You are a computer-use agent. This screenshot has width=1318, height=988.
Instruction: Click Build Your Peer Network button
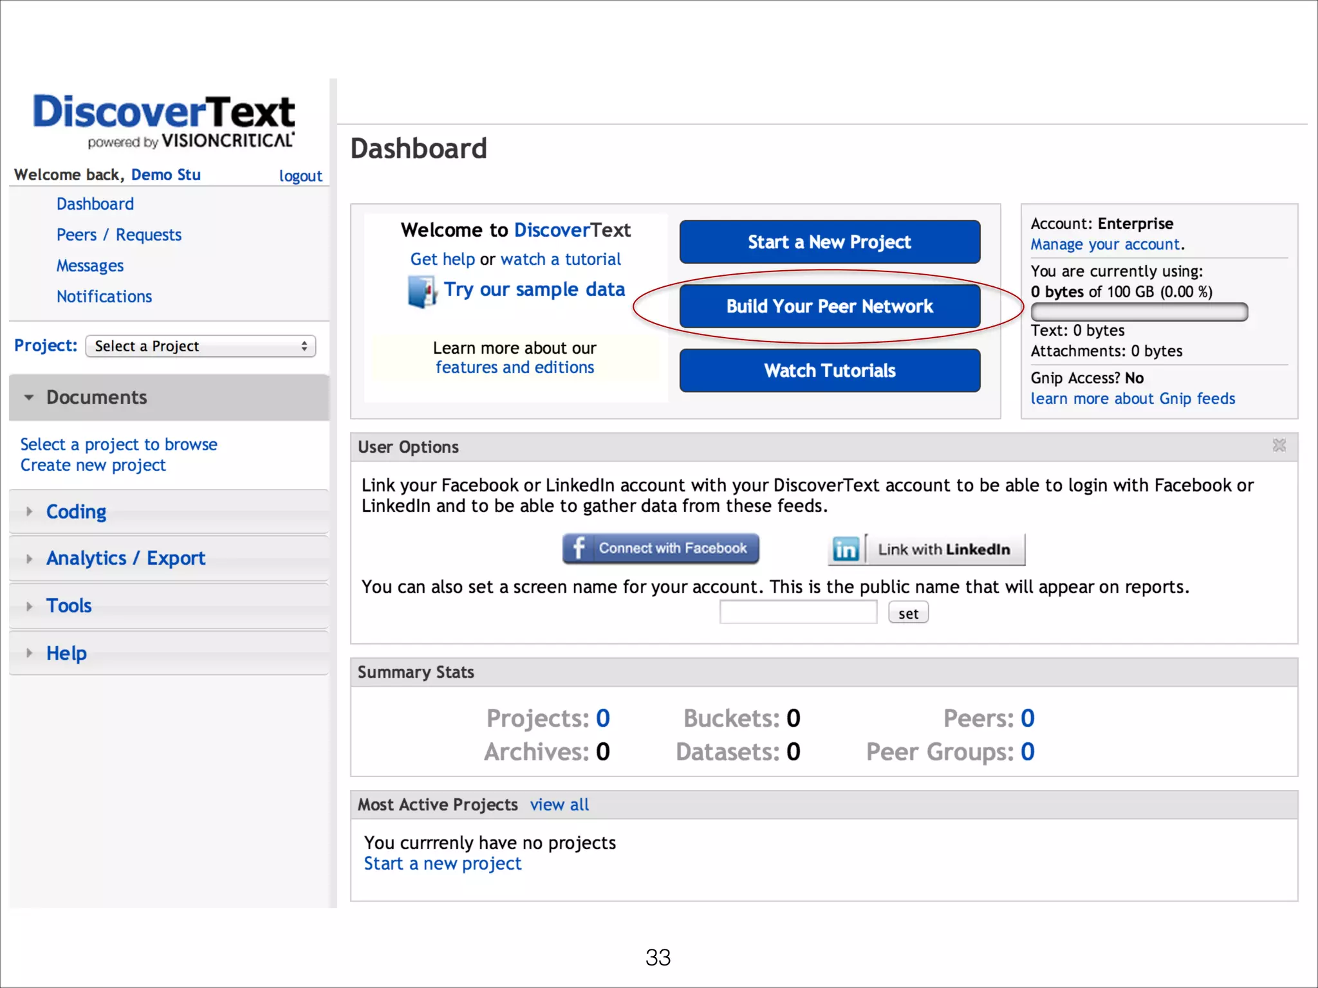[x=830, y=306]
